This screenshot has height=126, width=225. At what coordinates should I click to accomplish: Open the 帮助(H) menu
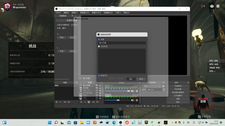126,13
